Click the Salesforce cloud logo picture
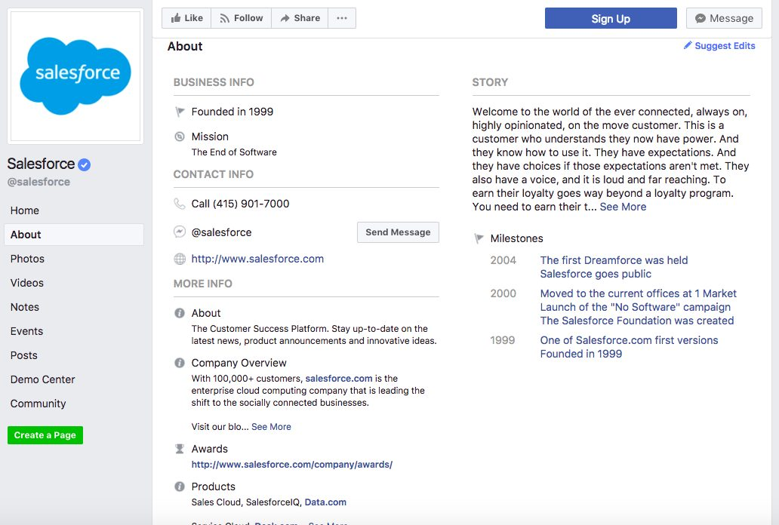Screen dimensions: 779x525 (x=75, y=76)
